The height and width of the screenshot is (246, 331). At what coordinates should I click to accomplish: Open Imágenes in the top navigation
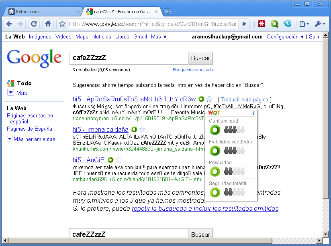click(40, 36)
